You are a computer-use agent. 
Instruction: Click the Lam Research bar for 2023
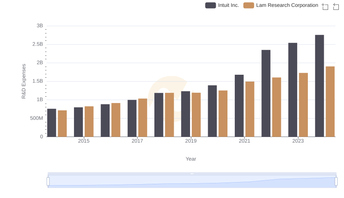click(x=304, y=105)
